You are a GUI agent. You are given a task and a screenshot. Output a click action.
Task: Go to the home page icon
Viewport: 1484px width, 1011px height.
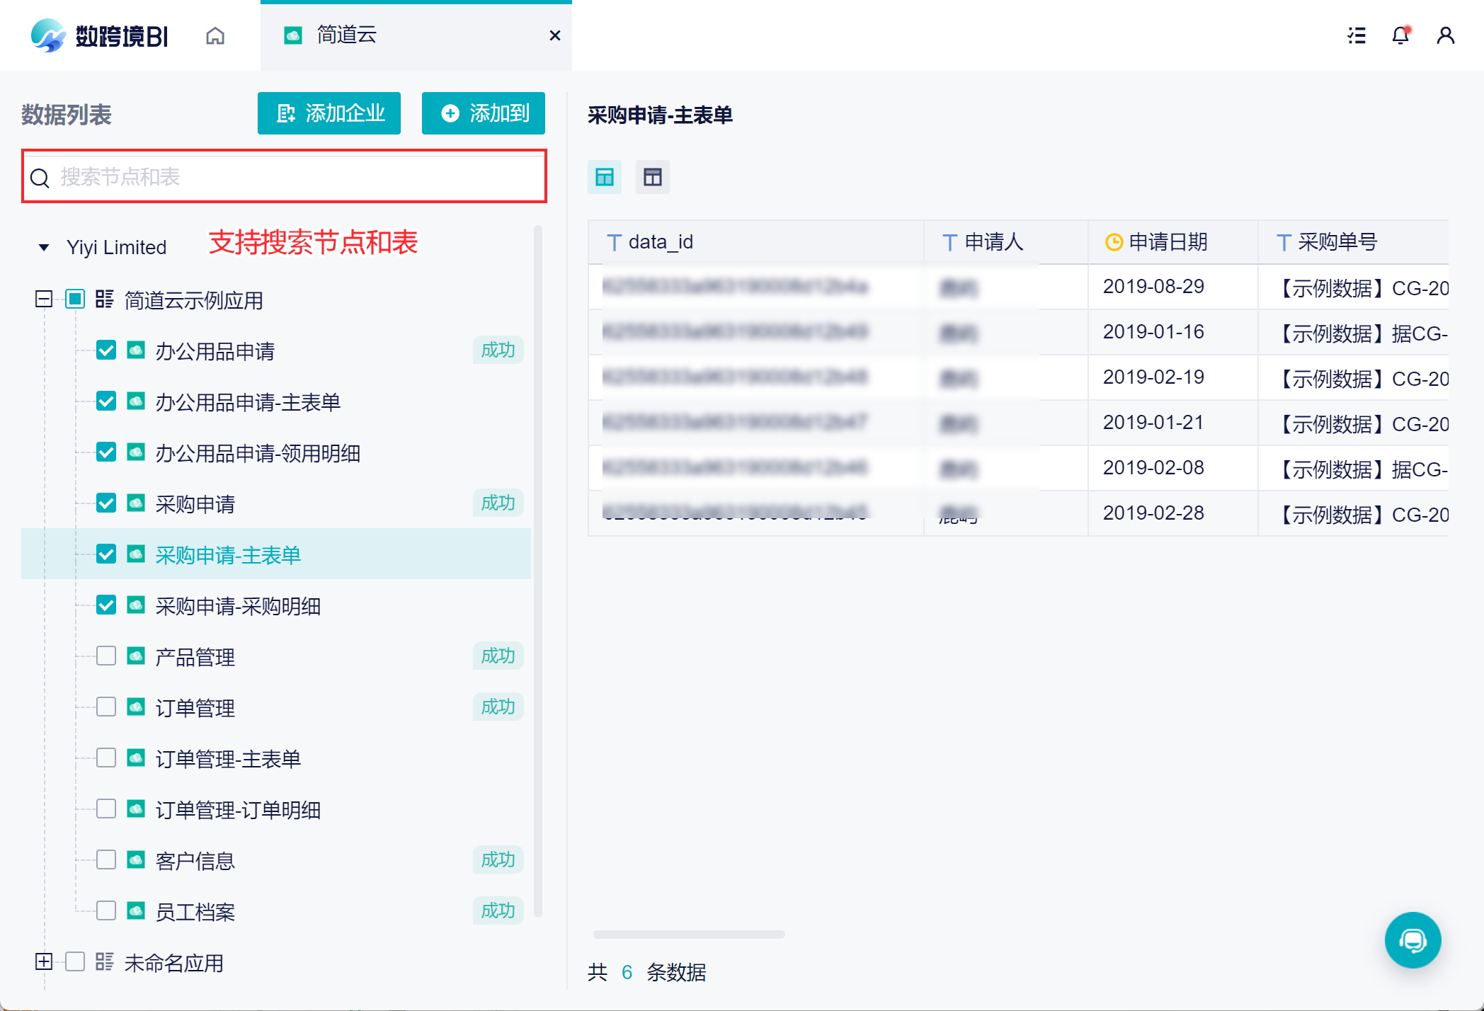(215, 35)
